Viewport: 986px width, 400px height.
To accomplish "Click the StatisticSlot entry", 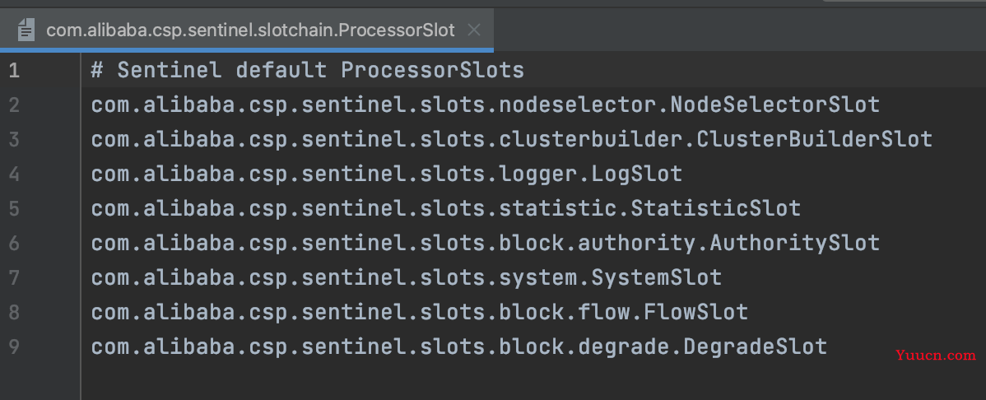I will (x=446, y=208).
